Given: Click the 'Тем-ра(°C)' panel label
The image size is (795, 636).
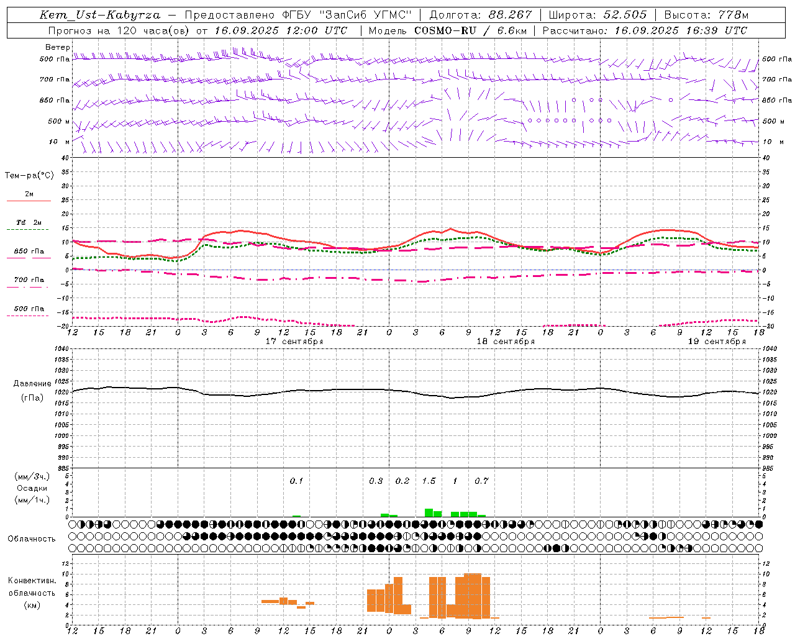Looking at the screenshot, I should coord(29,176).
